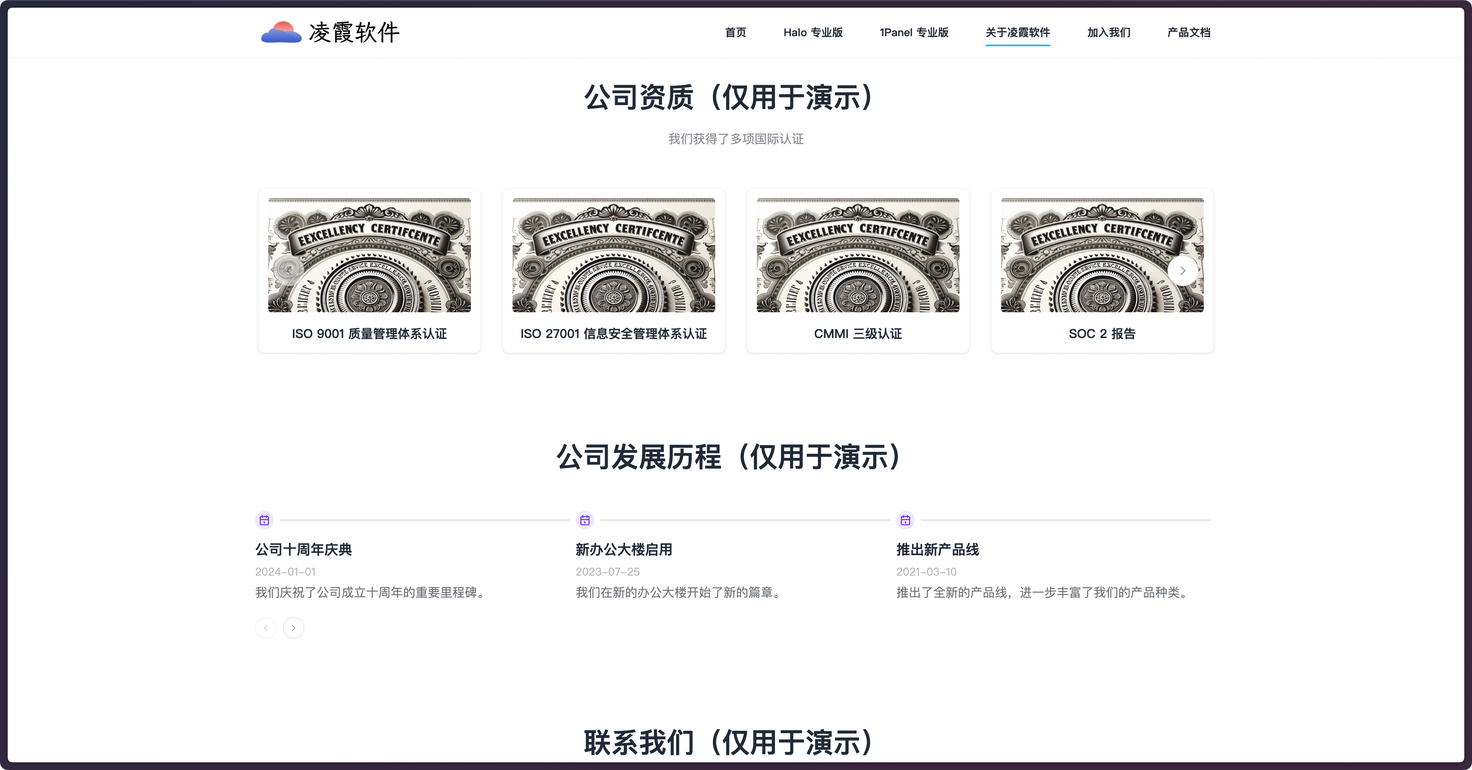The image size is (1472, 770).
Task: Click the 凌霞软件 brand name text
Action: (354, 33)
